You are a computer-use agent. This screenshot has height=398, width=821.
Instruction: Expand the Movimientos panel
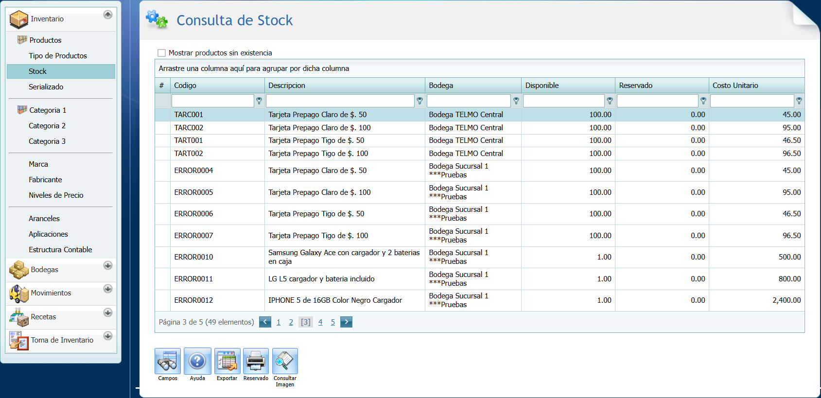click(108, 289)
